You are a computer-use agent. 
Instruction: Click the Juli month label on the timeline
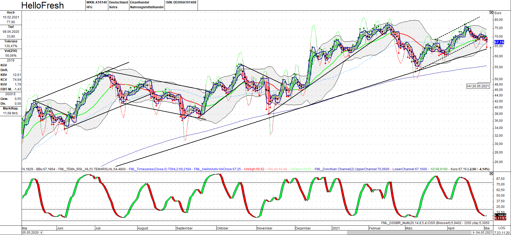click(98, 228)
